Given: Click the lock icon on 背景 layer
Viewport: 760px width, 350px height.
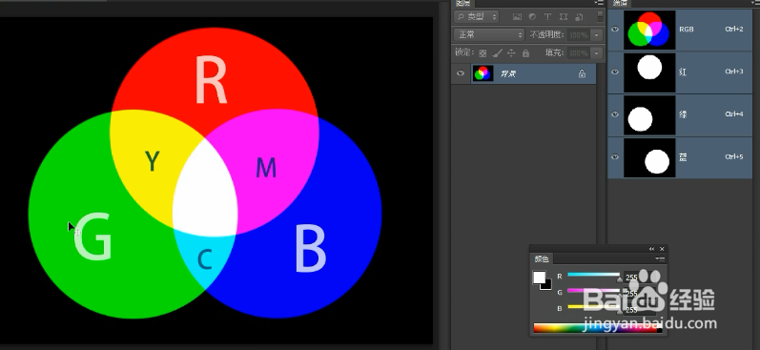Looking at the screenshot, I should tap(582, 73).
